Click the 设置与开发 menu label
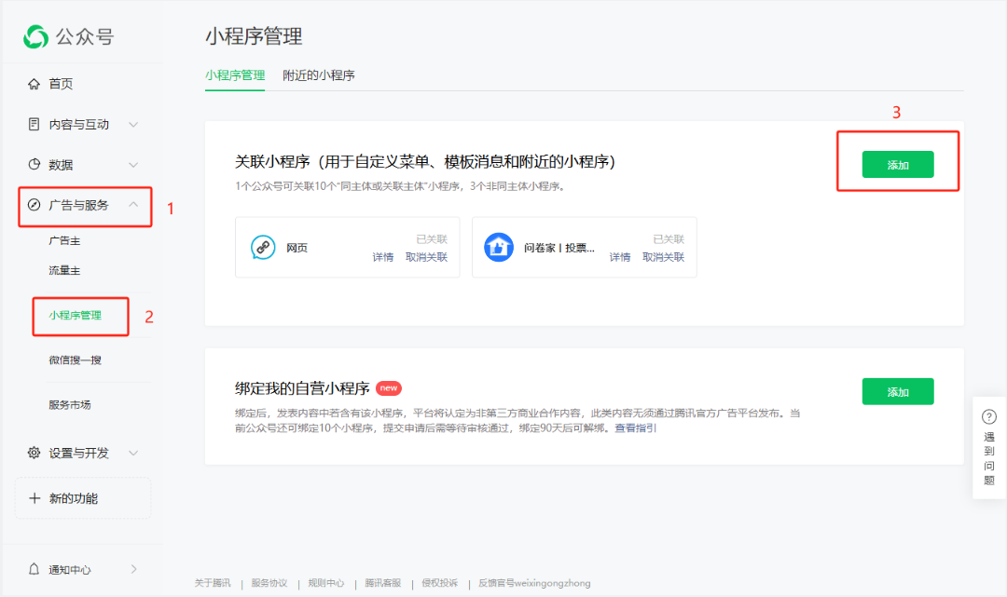1007x597 pixels. coord(79,454)
